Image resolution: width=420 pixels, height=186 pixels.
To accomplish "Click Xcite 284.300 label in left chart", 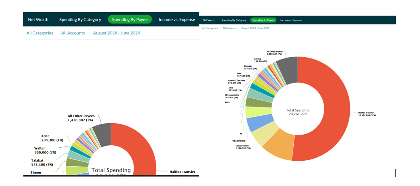I will tap(52, 138).
